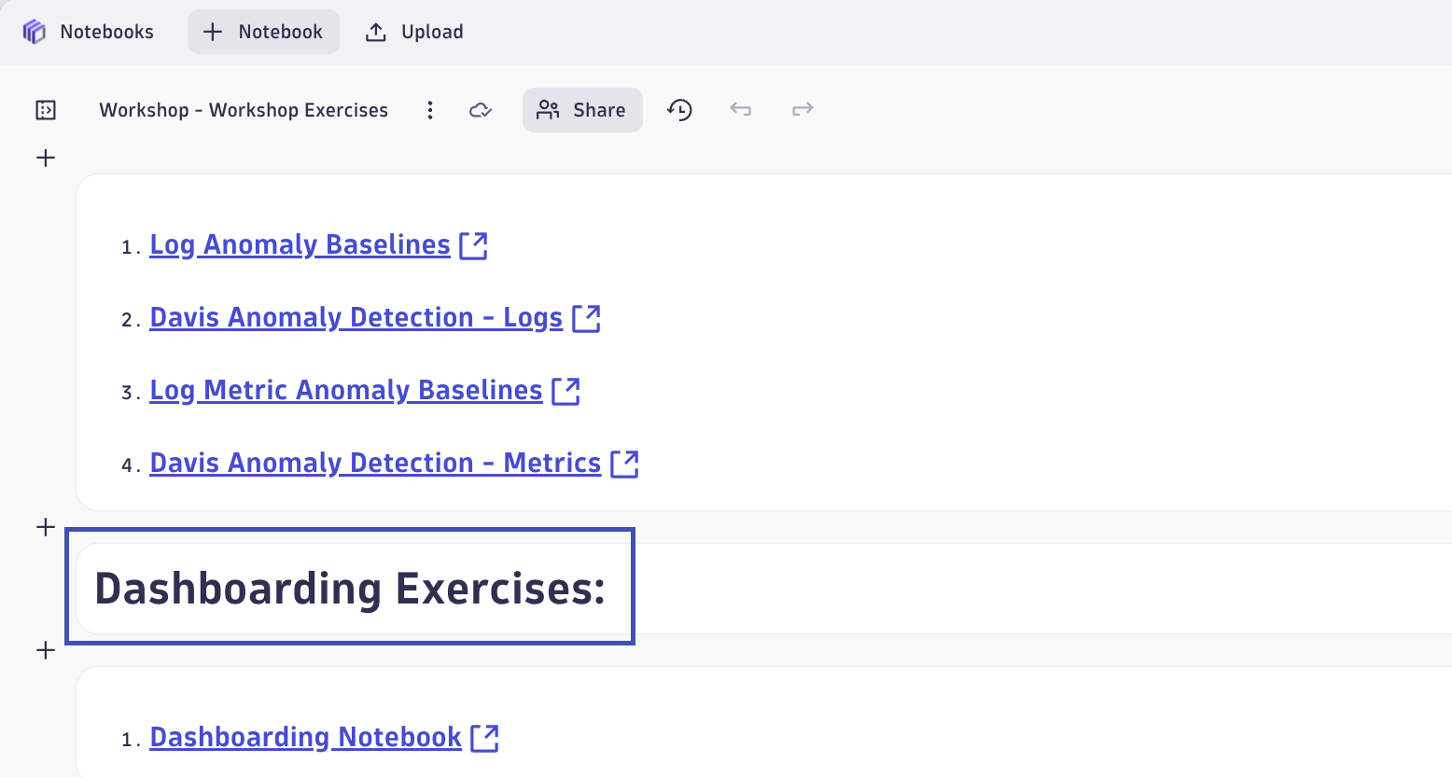Add section below Dashboarding Exercises heading
Screen dimensions: 1452x777
pos(46,650)
